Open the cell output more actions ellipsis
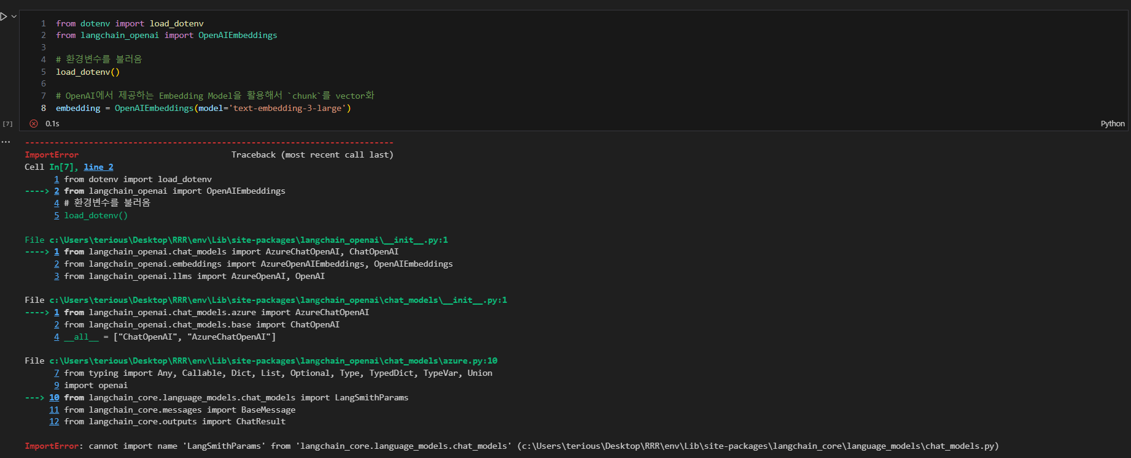Viewport: 1131px width, 458px height. (6, 142)
